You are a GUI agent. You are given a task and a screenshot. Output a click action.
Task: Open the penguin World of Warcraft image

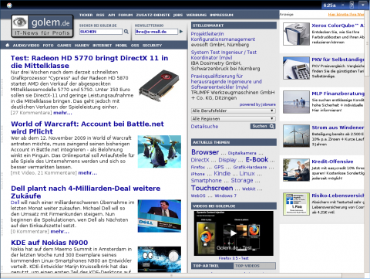(160, 151)
